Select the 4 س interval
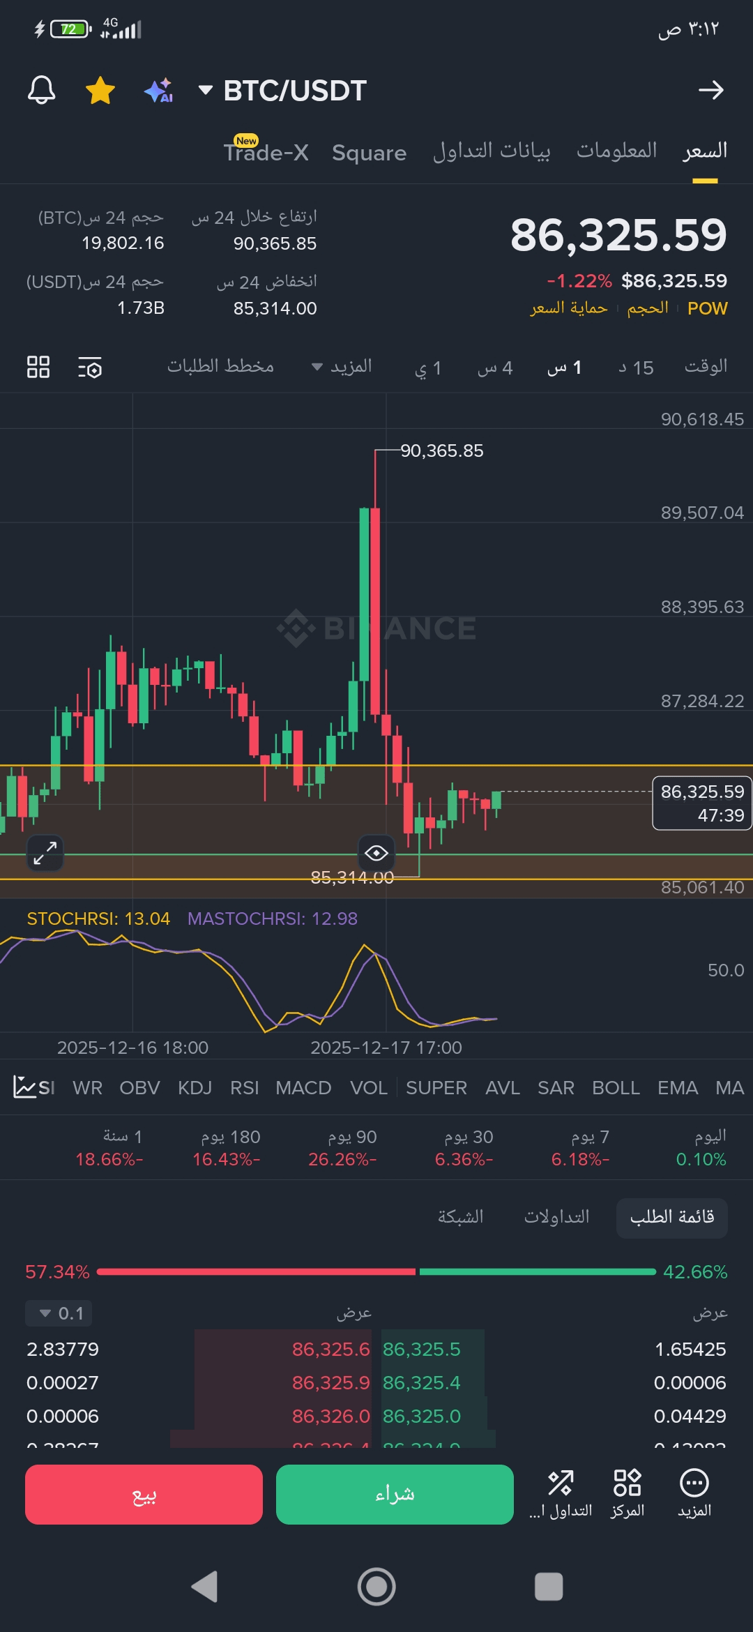Viewport: 753px width, 1632px height. (495, 368)
